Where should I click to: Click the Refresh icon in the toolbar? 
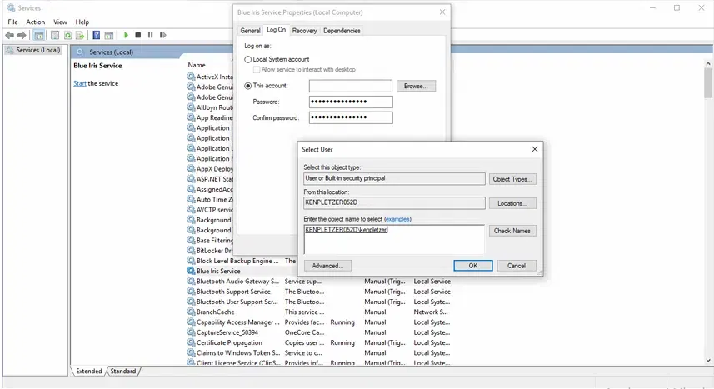pos(67,35)
